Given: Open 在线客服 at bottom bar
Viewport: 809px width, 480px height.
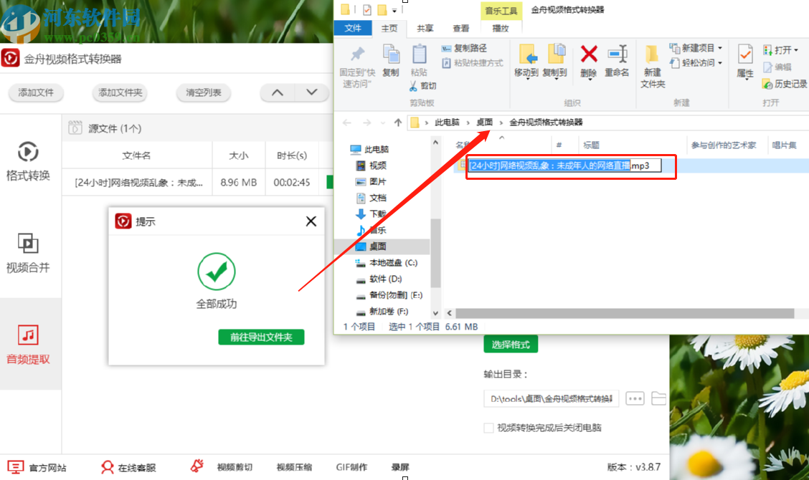Looking at the screenshot, I should click(128, 468).
